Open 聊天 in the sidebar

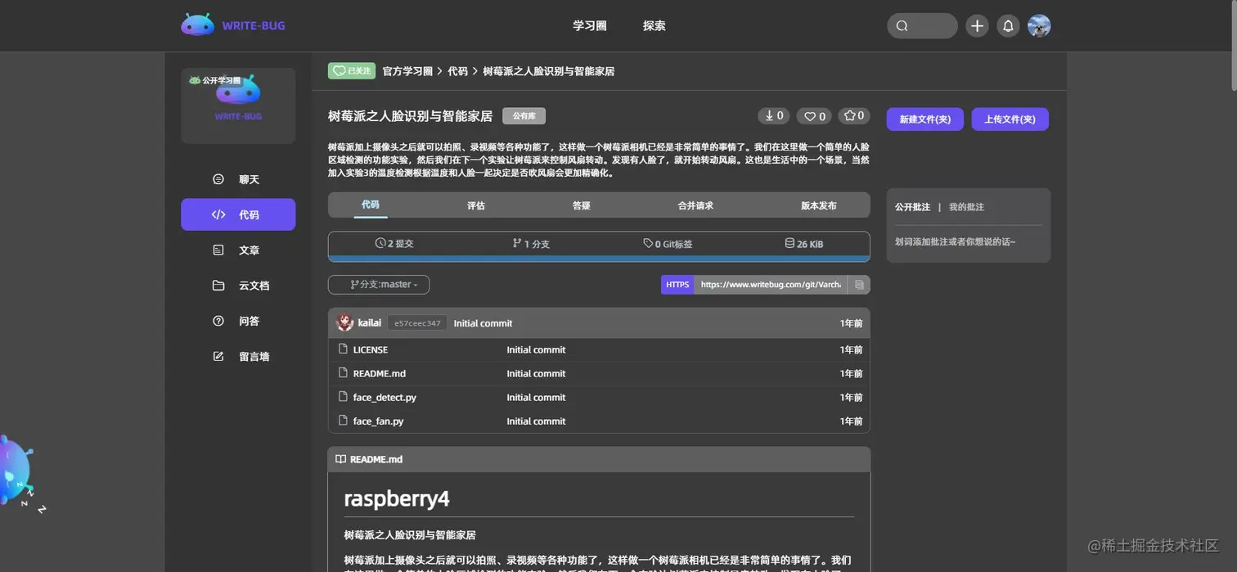(238, 179)
